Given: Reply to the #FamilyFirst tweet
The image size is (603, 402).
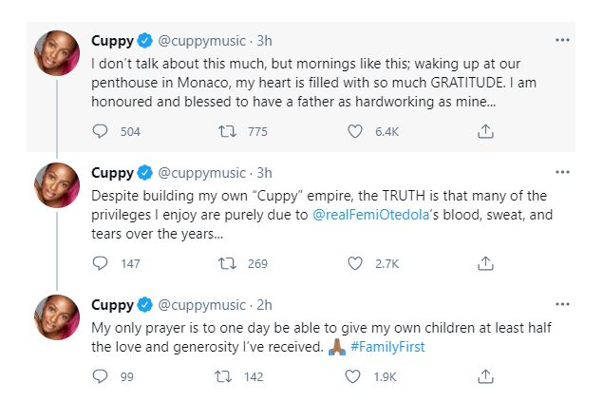Looking at the screenshot, I should 100,376.
